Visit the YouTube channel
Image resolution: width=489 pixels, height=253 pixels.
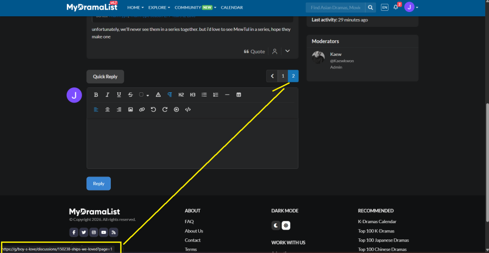click(x=104, y=232)
